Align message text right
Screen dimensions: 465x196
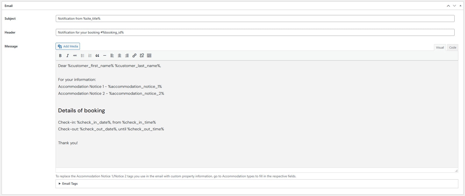pos(127,56)
